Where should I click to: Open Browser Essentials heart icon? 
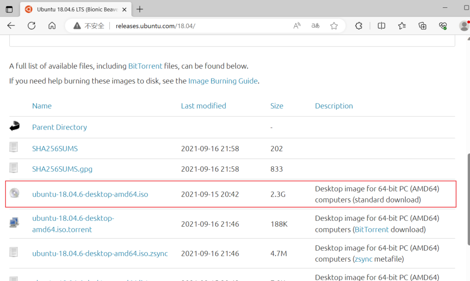coord(443,26)
